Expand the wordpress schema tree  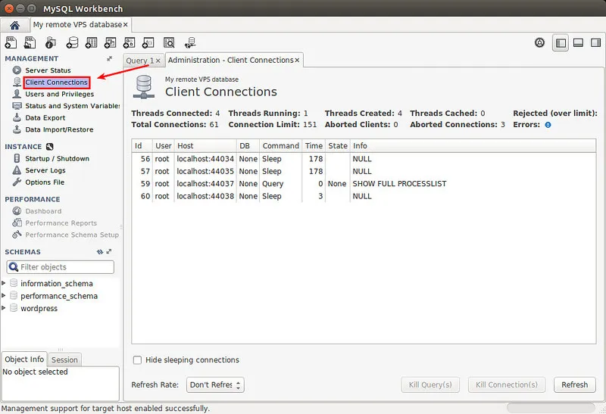5,308
